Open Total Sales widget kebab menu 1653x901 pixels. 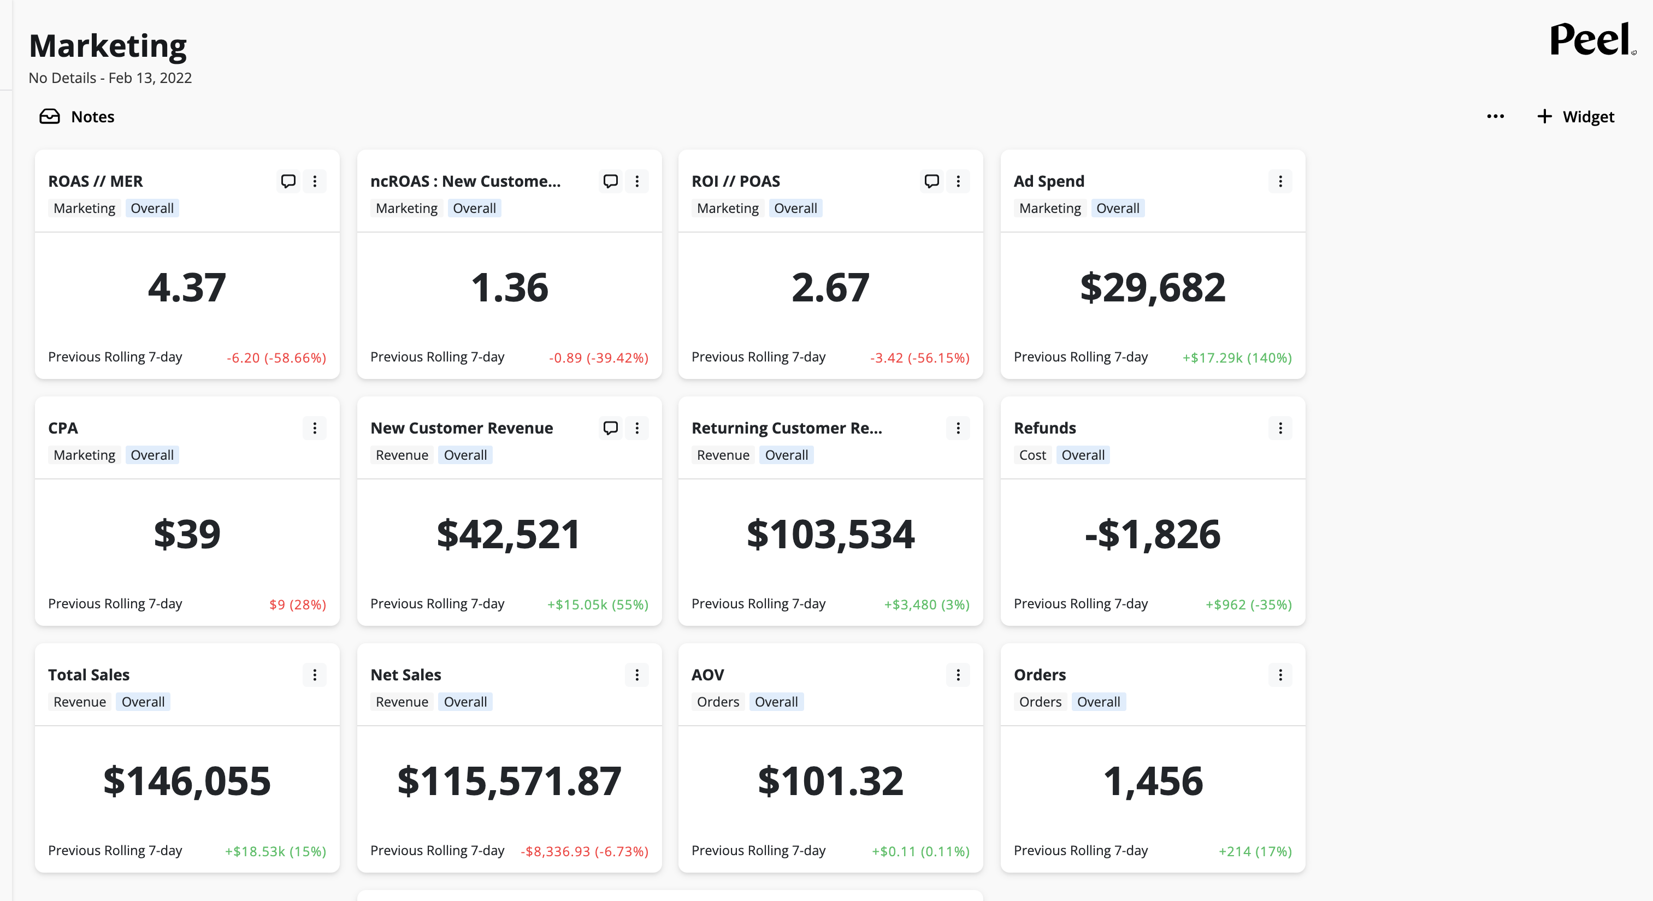click(315, 674)
